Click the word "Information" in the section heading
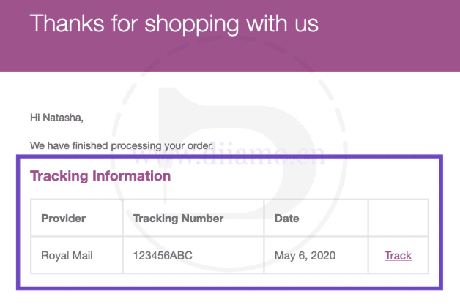The height and width of the screenshot is (307, 460). (133, 176)
